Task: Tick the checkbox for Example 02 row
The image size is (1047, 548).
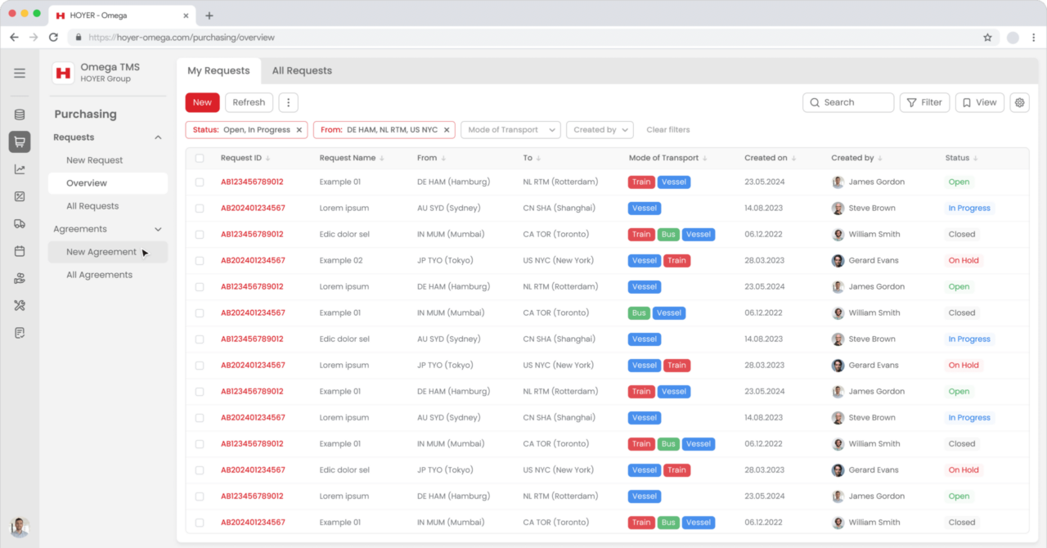Action: coord(200,261)
